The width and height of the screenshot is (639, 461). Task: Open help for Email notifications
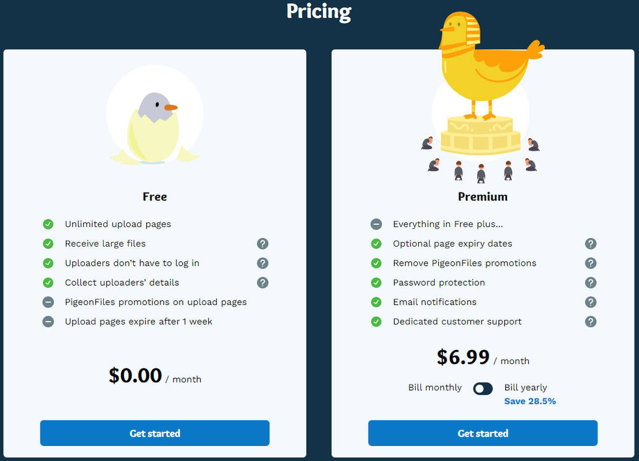591,302
